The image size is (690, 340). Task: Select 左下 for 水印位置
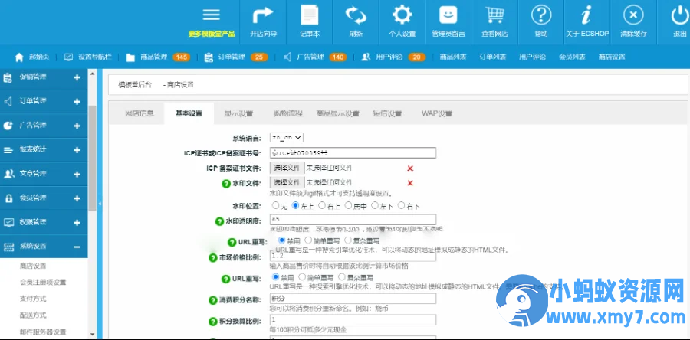coord(375,205)
